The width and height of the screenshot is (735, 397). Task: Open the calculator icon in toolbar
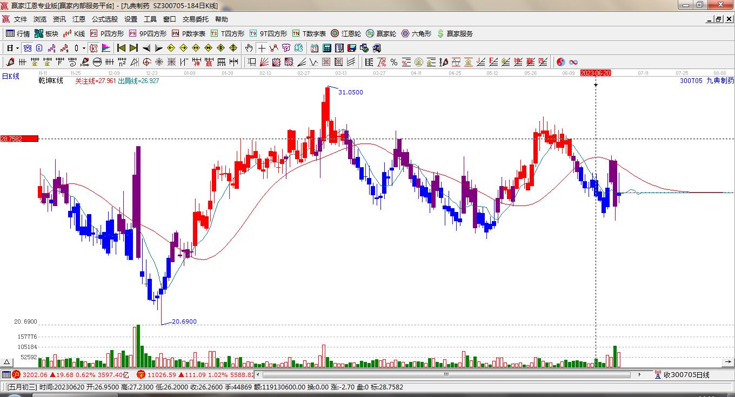click(x=327, y=48)
